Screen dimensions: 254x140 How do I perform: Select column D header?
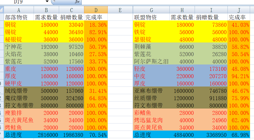click(x=96, y=10)
